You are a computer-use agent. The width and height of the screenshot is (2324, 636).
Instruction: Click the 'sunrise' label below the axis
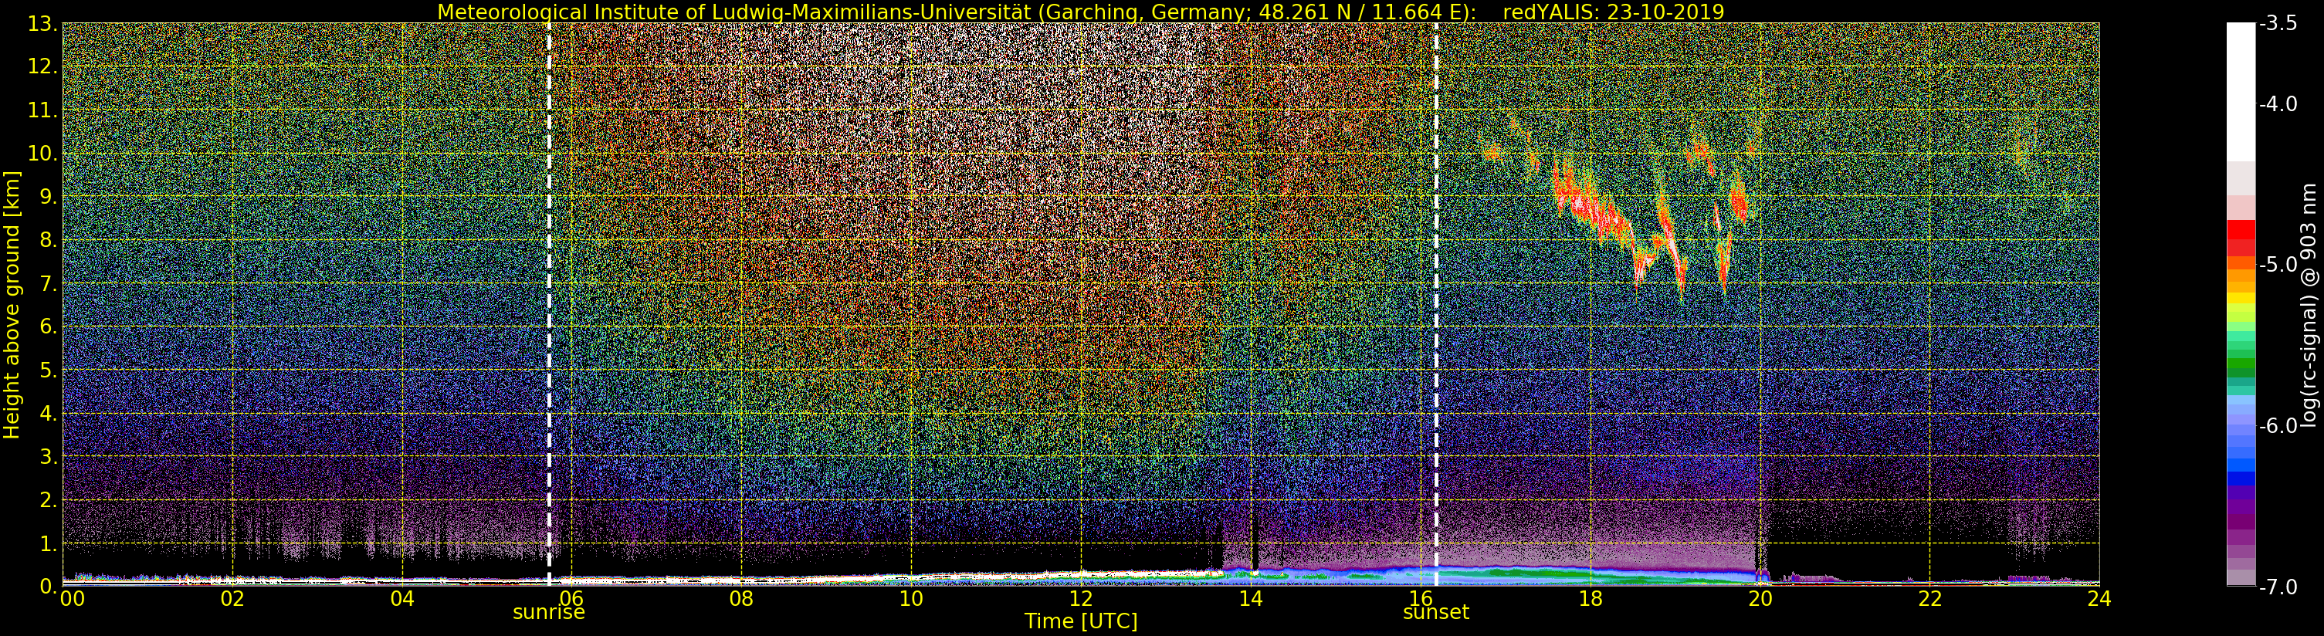pyautogui.click(x=548, y=613)
